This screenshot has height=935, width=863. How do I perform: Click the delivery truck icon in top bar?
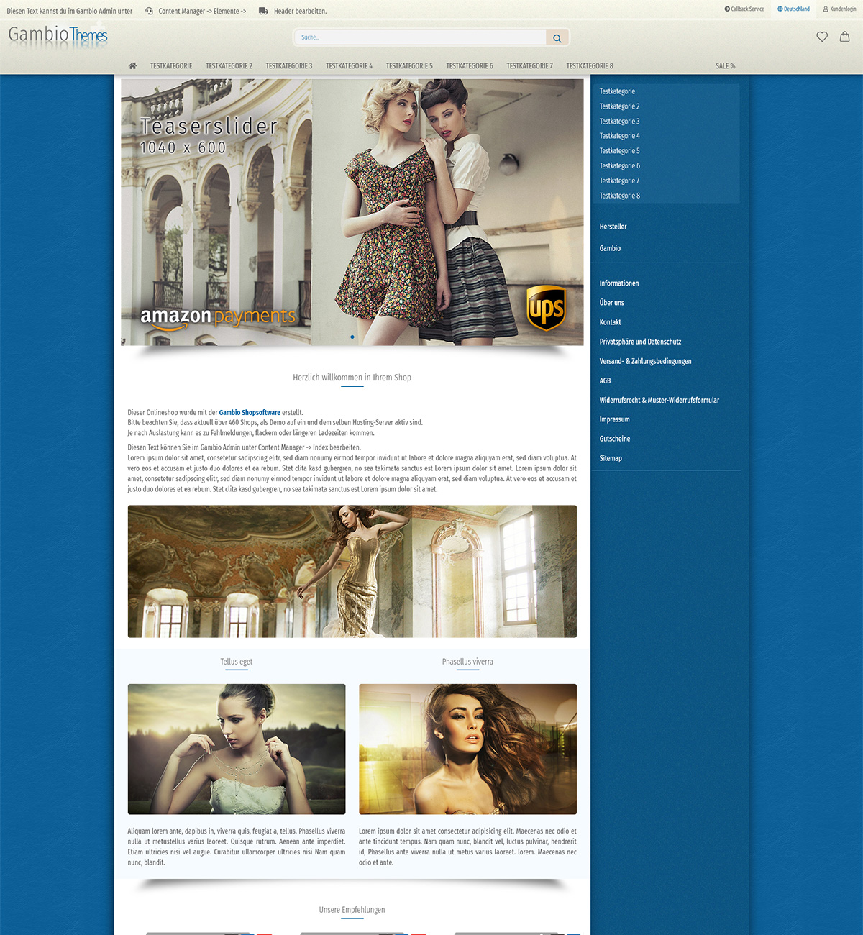click(263, 12)
